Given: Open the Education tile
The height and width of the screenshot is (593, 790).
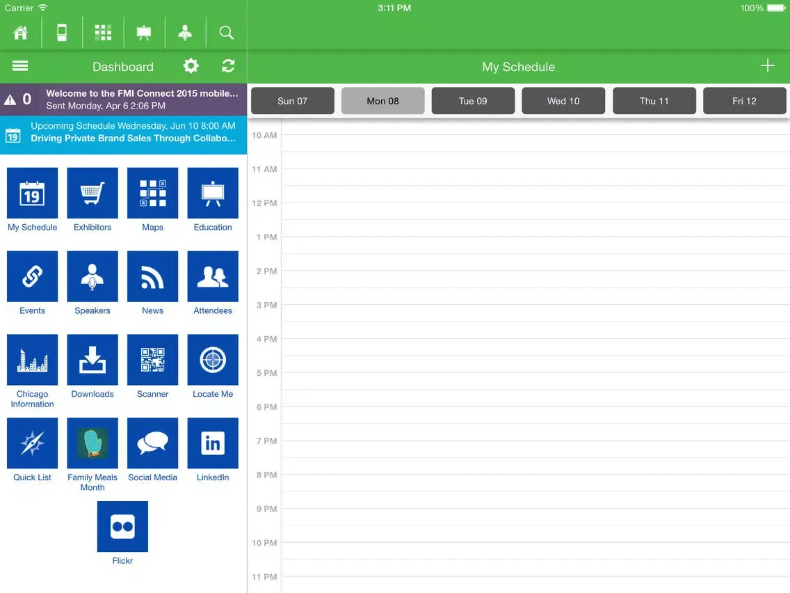Looking at the screenshot, I should (x=213, y=193).
